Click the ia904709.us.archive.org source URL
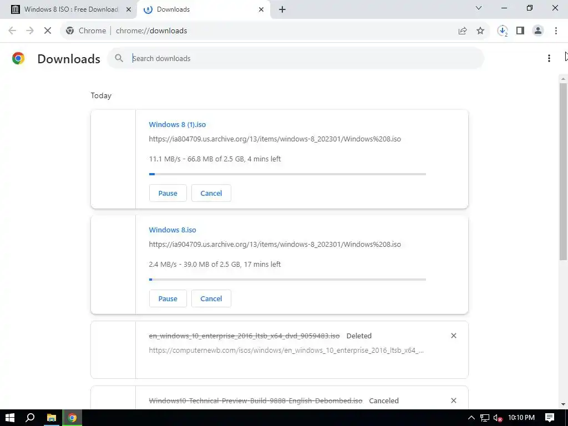568x426 pixels. click(275, 245)
